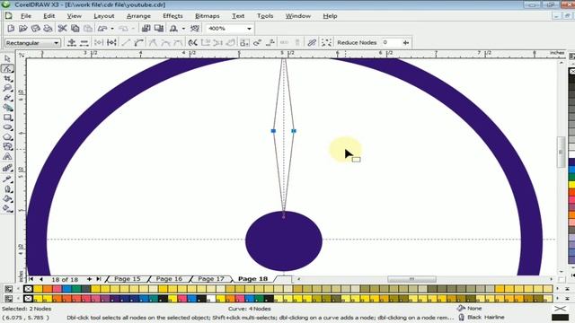Select the Zoom tool in the toolbox
575x323 pixels.
7,88
